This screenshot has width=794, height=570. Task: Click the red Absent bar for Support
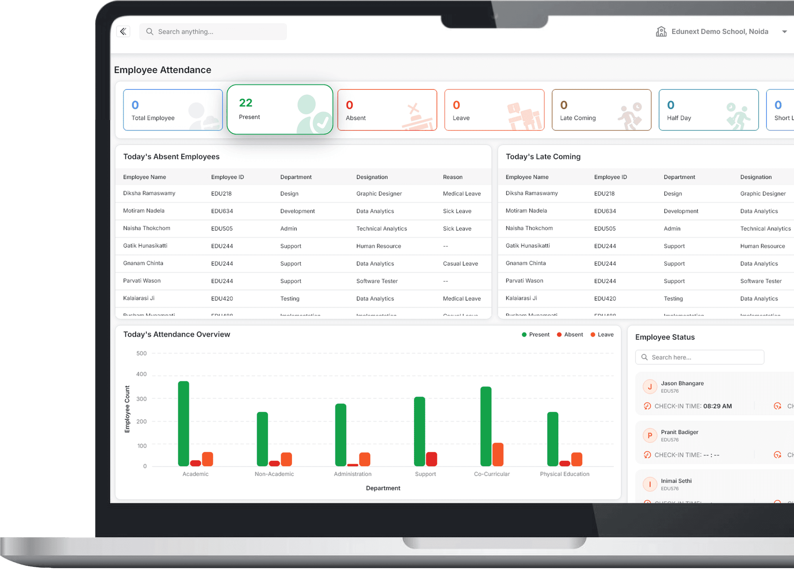coord(432,459)
